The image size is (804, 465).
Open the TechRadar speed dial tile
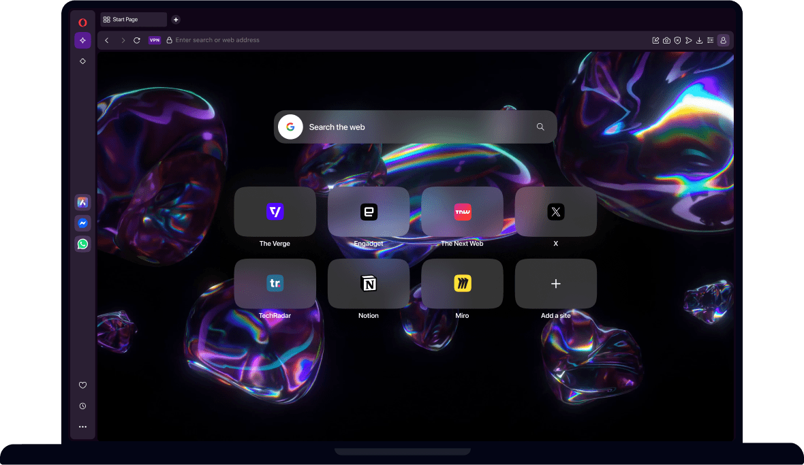(x=275, y=284)
